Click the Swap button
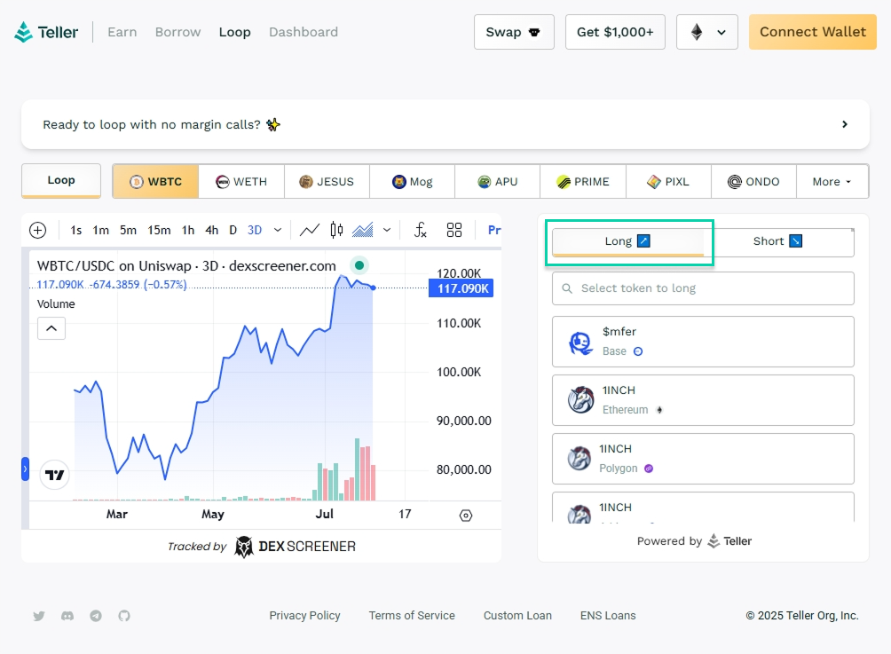Screen dimensions: 891x654 pyautogui.click(x=514, y=32)
